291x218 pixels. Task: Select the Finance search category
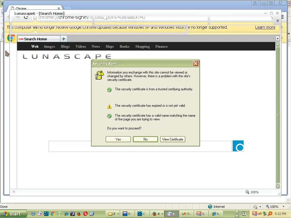click(x=161, y=47)
